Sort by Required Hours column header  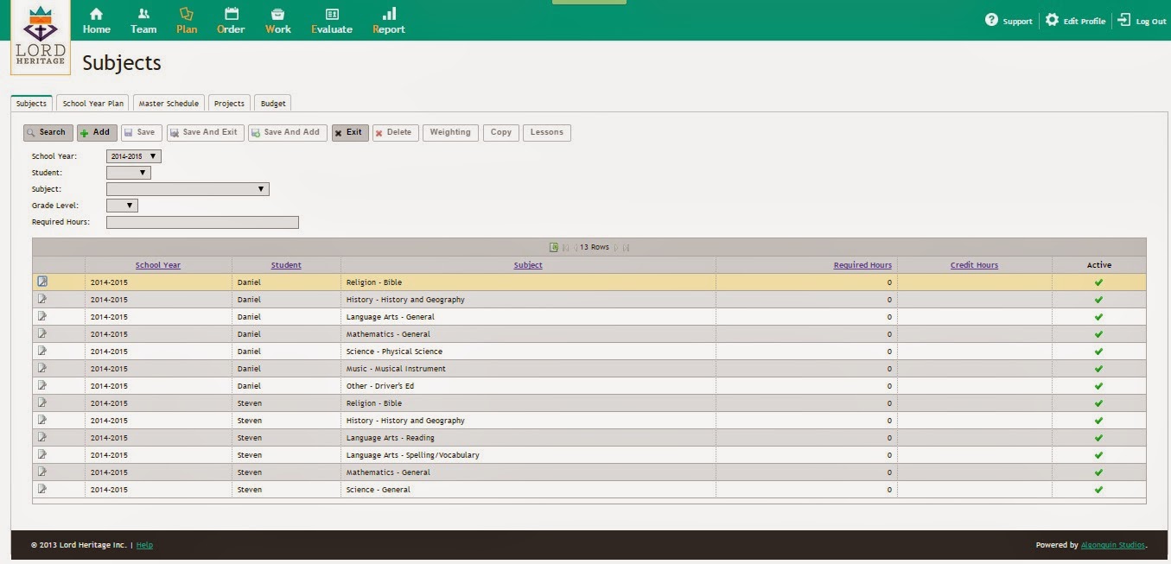coord(862,265)
